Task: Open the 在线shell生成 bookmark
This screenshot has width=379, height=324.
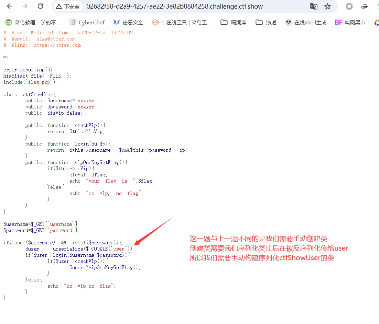Action: click(x=306, y=22)
